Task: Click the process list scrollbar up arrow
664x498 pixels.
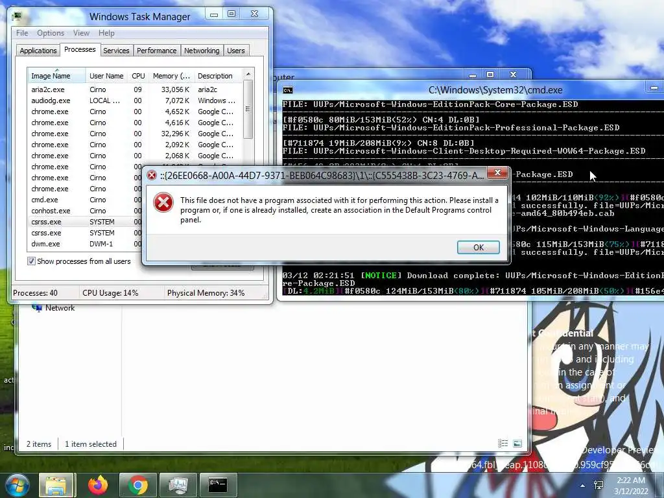Action: [x=248, y=75]
